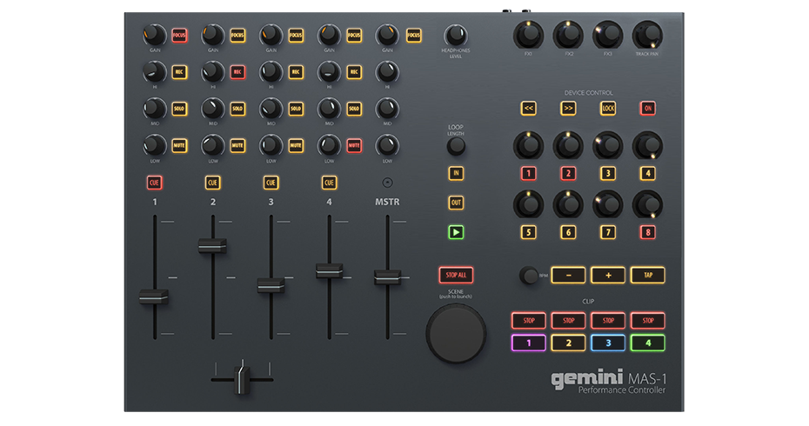Mute channel 3
This screenshot has width=809, height=426.
click(x=296, y=145)
